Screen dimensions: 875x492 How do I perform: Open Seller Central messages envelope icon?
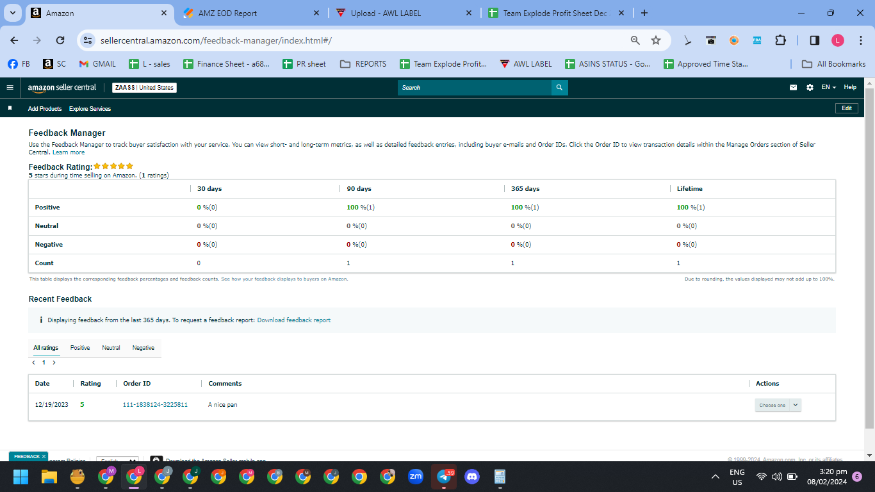coord(793,87)
